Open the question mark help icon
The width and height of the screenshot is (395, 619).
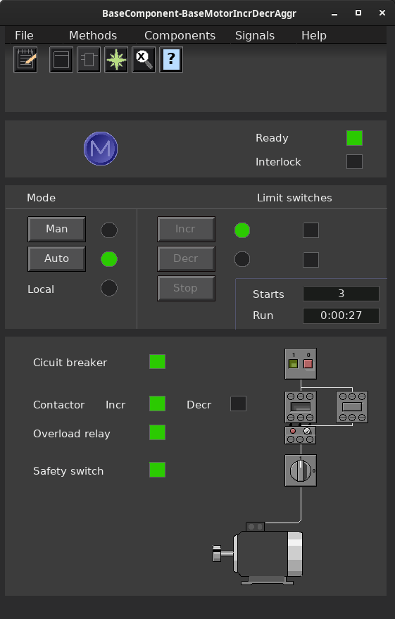coord(171,60)
